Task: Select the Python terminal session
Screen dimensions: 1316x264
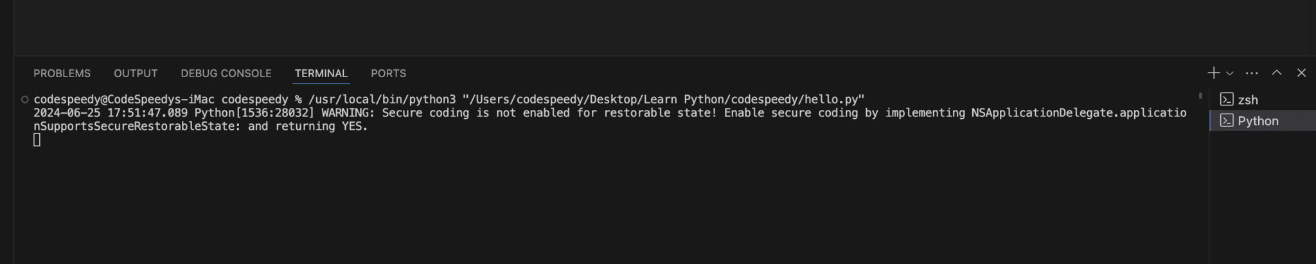Action: tap(1263, 121)
